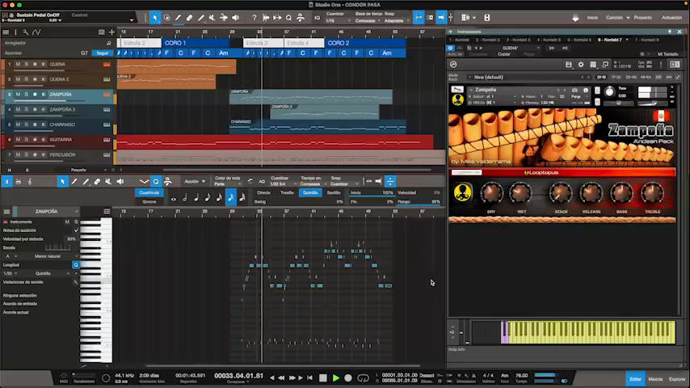Adjust Kontakt Tune knob
This screenshot has height=388, width=690.
(609, 92)
